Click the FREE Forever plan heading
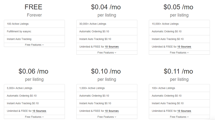215x120 pixels. pyautogui.click(x=34, y=11)
